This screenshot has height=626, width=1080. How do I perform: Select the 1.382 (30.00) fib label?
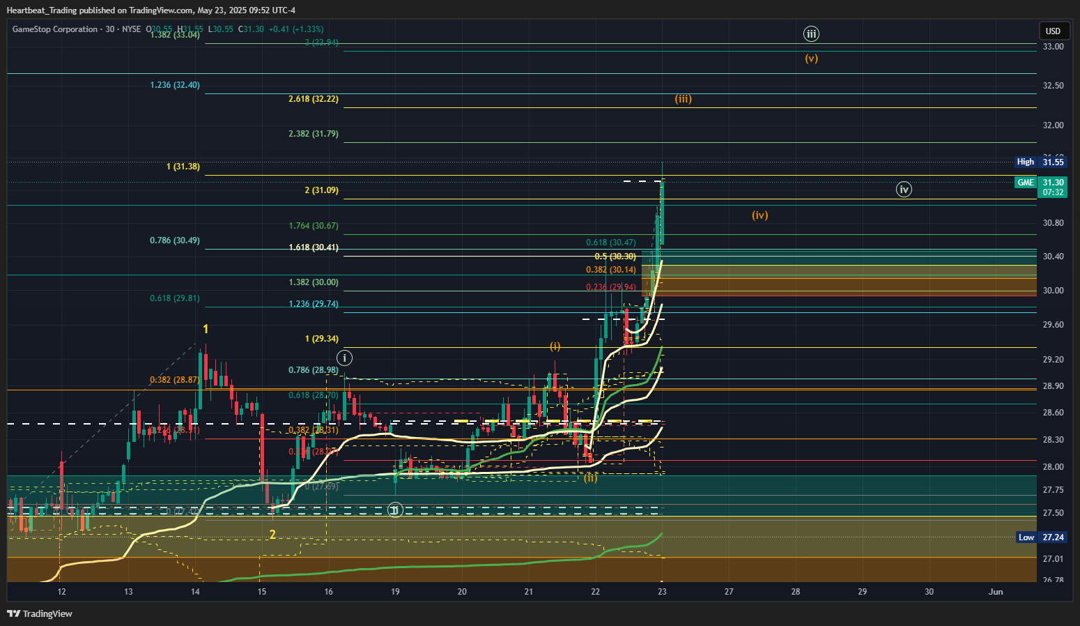(314, 282)
